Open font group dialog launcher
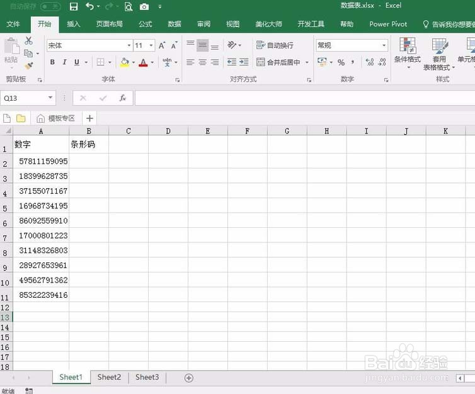 coord(178,80)
